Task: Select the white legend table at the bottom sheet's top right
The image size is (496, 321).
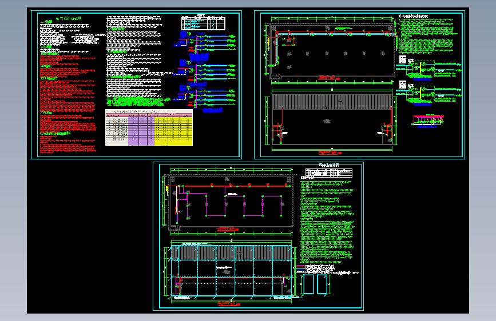Action: (x=328, y=173)
